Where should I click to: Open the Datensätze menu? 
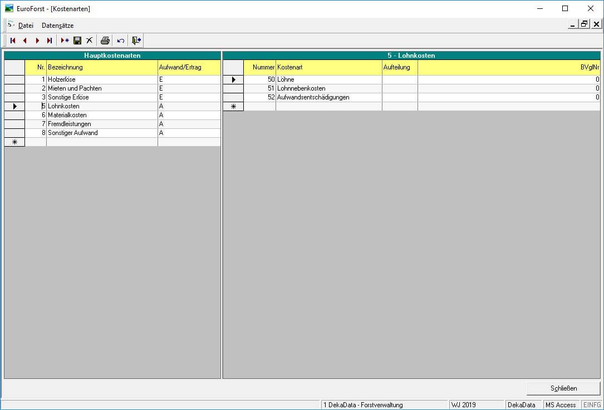[58, 26]
